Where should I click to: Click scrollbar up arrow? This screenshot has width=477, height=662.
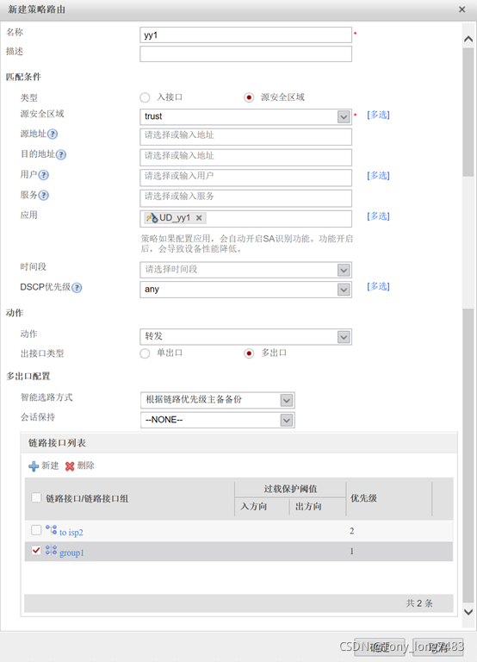coord(468,39)
